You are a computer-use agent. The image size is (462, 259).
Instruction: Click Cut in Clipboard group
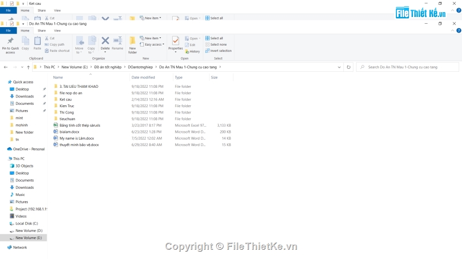coord(50,38)
